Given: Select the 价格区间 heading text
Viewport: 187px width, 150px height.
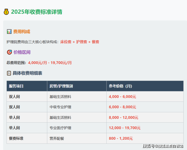Looking at the screenshot, I should (22, 52).
